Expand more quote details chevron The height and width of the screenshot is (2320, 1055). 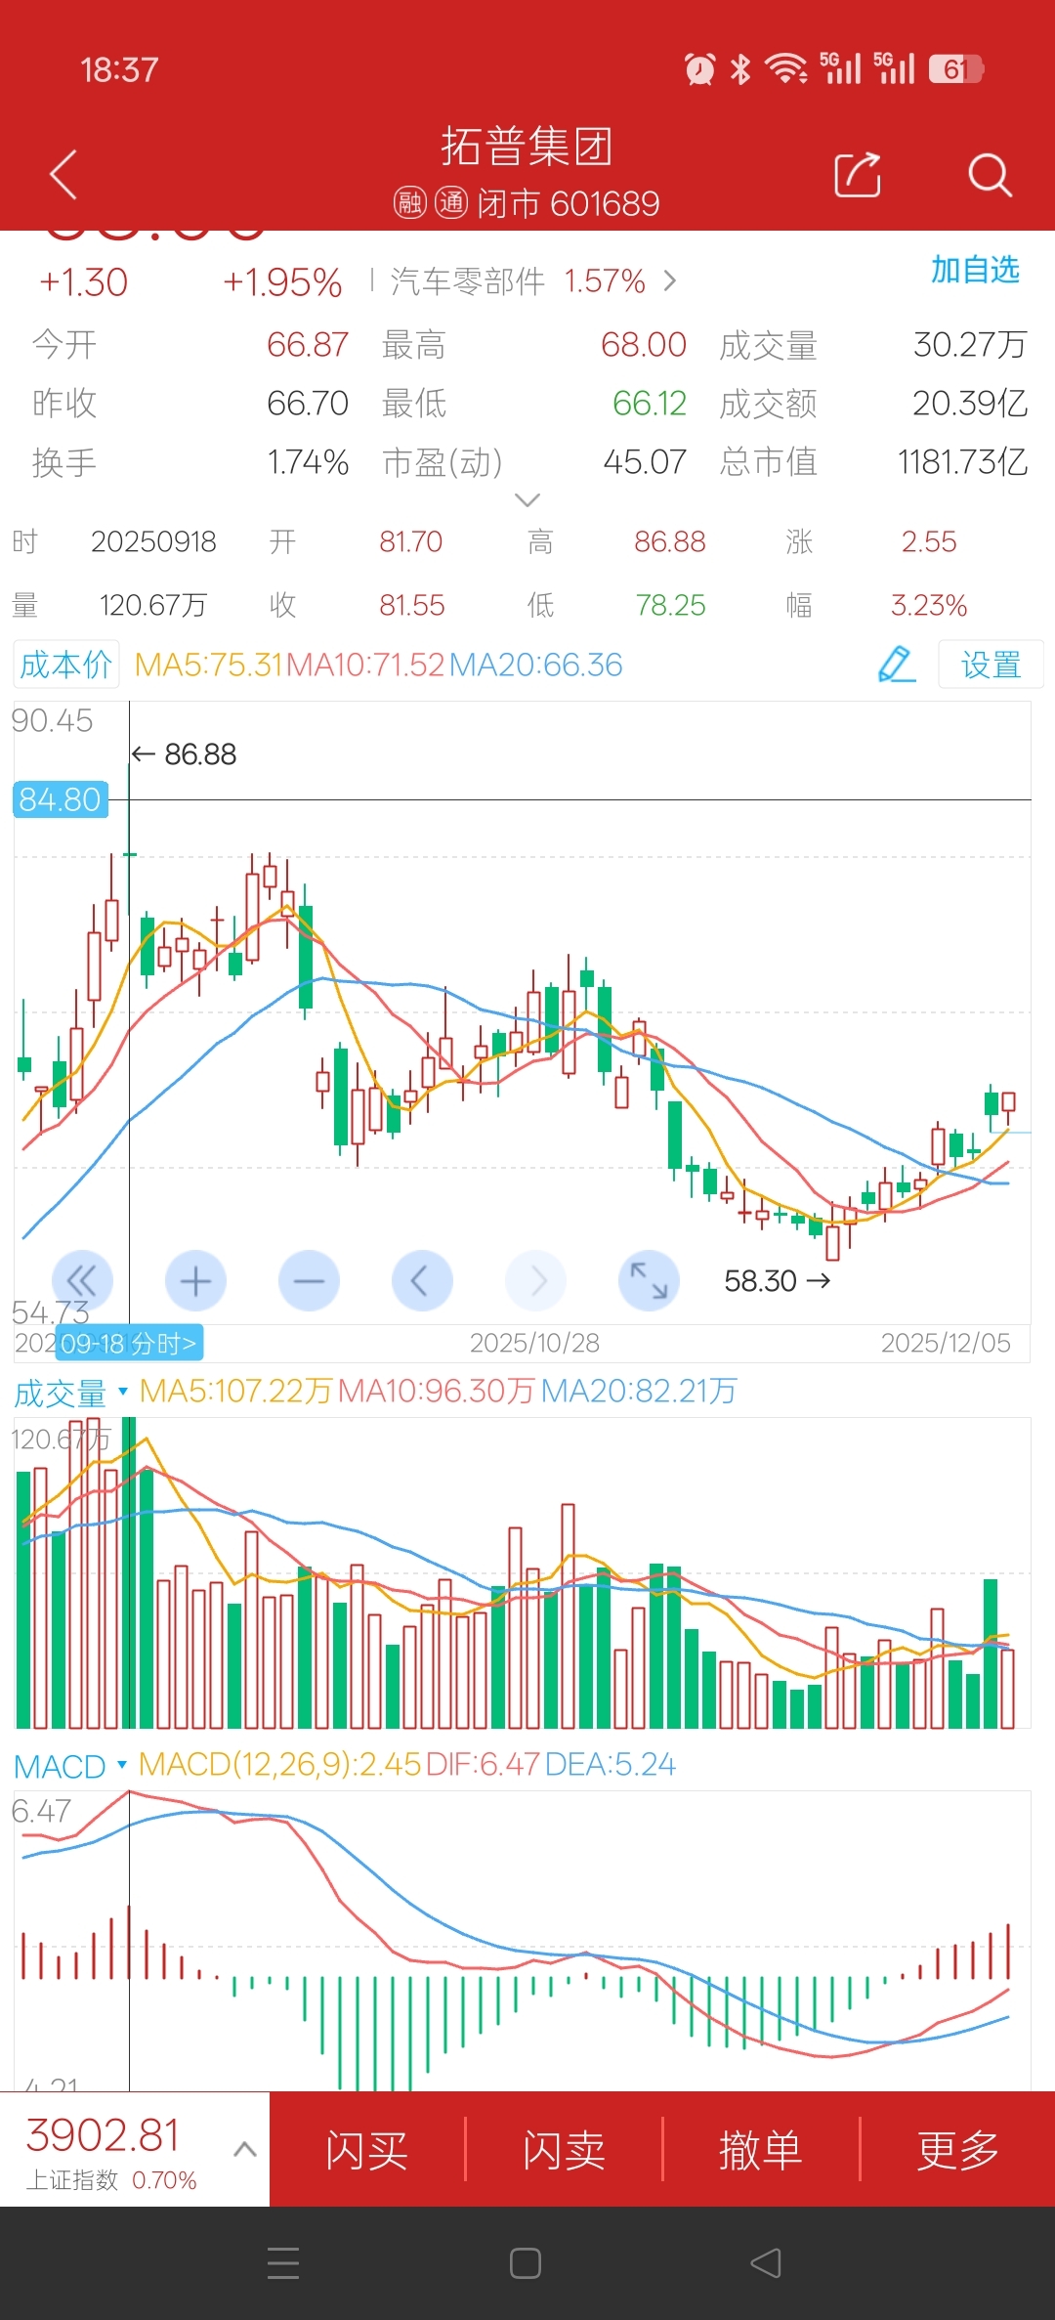pos(527,500)
